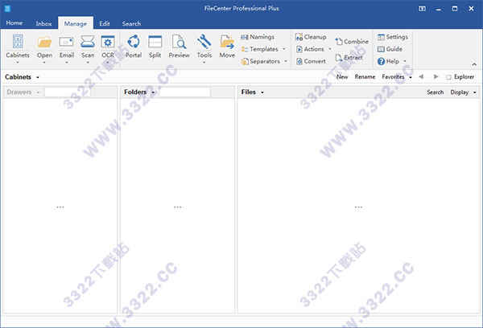Expand the Files dropdown arrow

(x=262, y=92)
